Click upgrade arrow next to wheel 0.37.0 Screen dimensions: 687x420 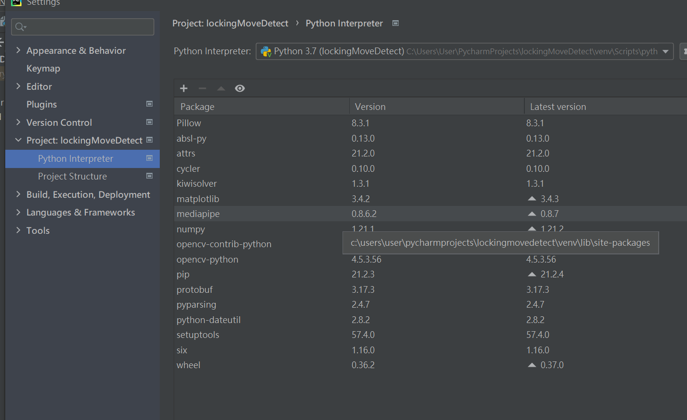532,365
